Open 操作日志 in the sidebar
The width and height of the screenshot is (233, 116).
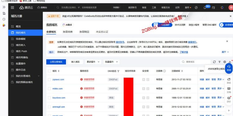click(x=25, y=70)
